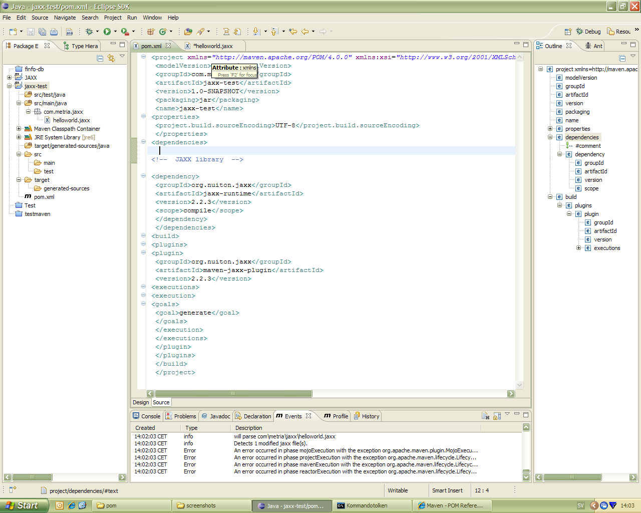Click the Open Perspective icon
This screenshot has width=641, height=513.
(568, 32)
